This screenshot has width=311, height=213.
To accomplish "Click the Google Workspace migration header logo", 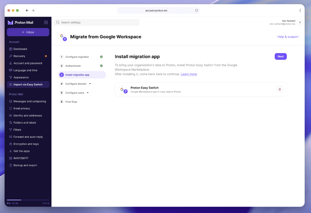I will pyautogui.click(x=62, y=37).
